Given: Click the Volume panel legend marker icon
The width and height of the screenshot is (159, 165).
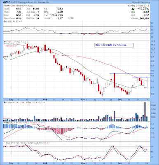Looking at the screenshot, I should [x=4, y=102].
